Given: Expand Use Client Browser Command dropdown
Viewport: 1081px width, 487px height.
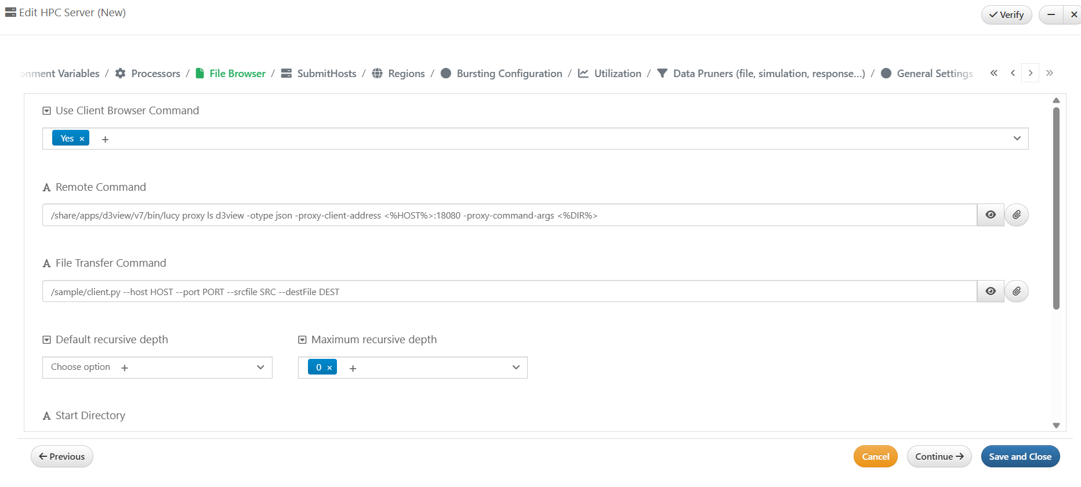Looking at the screenshot, I should tap(1017, 139).
